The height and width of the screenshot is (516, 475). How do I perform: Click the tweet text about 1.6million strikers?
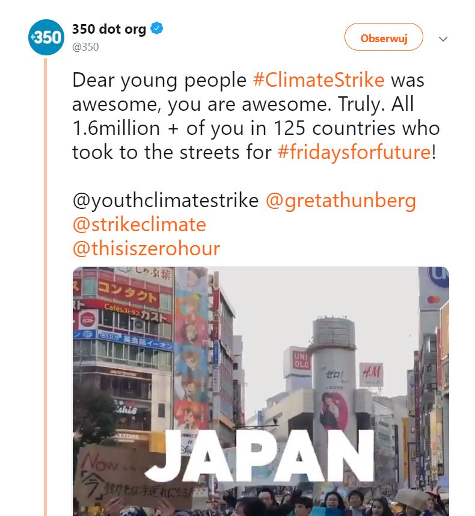coord(256,128)
